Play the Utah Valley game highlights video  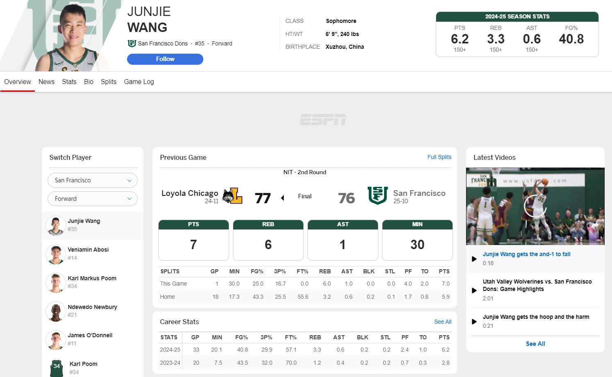point(474,290)
